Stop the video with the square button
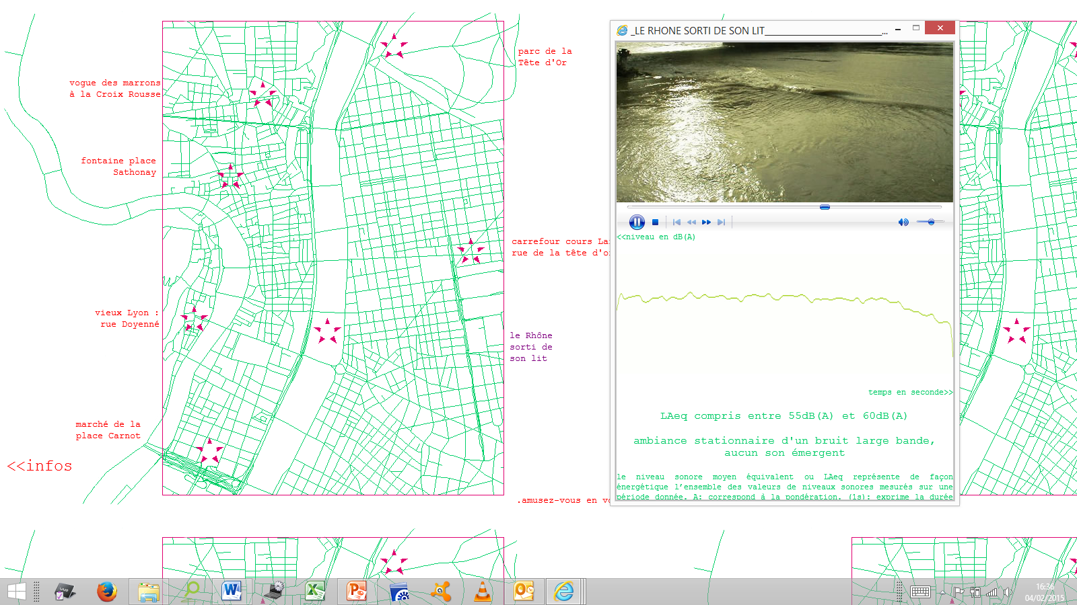This screenshot has height=605, width=1077. point(655,222)
